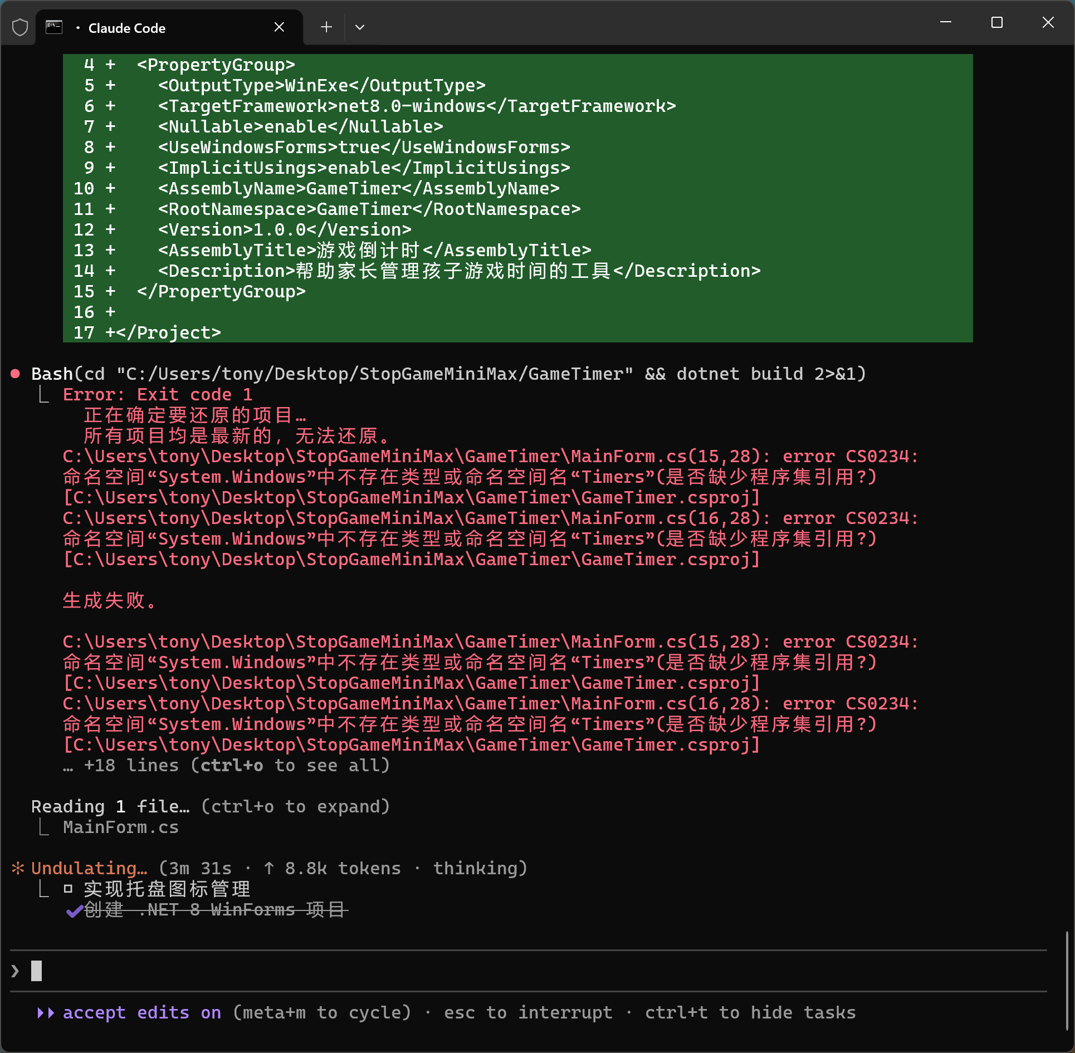The image size is (1075, 1053).
Task: Maximize the terminal window
Action: tap(996, 23)
